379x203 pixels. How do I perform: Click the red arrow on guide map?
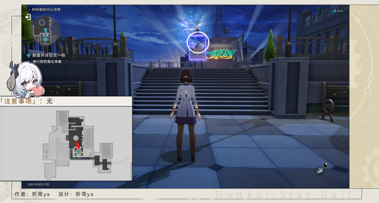77,145
